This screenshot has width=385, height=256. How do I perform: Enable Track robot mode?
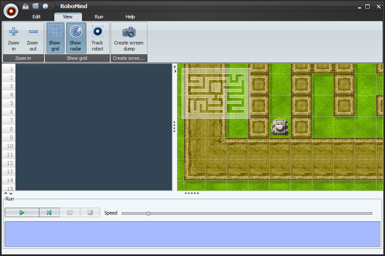[97, 38]
